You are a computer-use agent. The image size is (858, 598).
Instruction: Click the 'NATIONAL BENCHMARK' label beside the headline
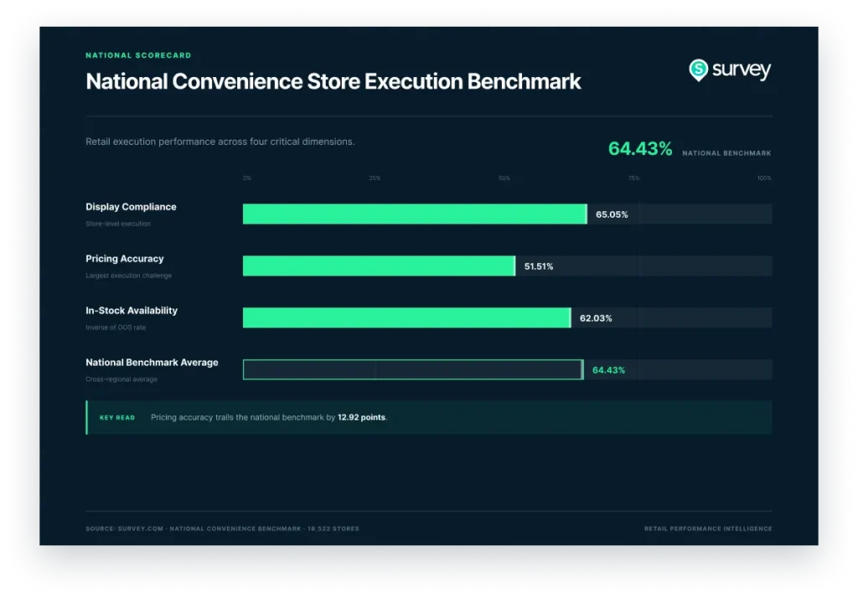726,153
